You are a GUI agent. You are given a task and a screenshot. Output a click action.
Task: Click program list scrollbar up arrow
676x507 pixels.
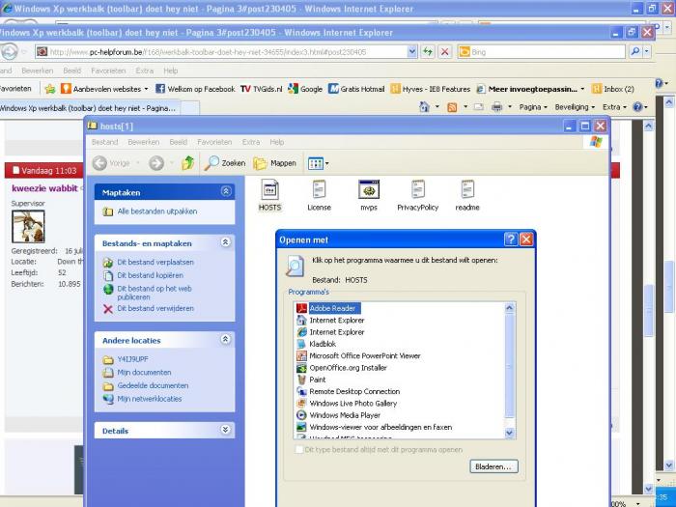click(509, 308)
